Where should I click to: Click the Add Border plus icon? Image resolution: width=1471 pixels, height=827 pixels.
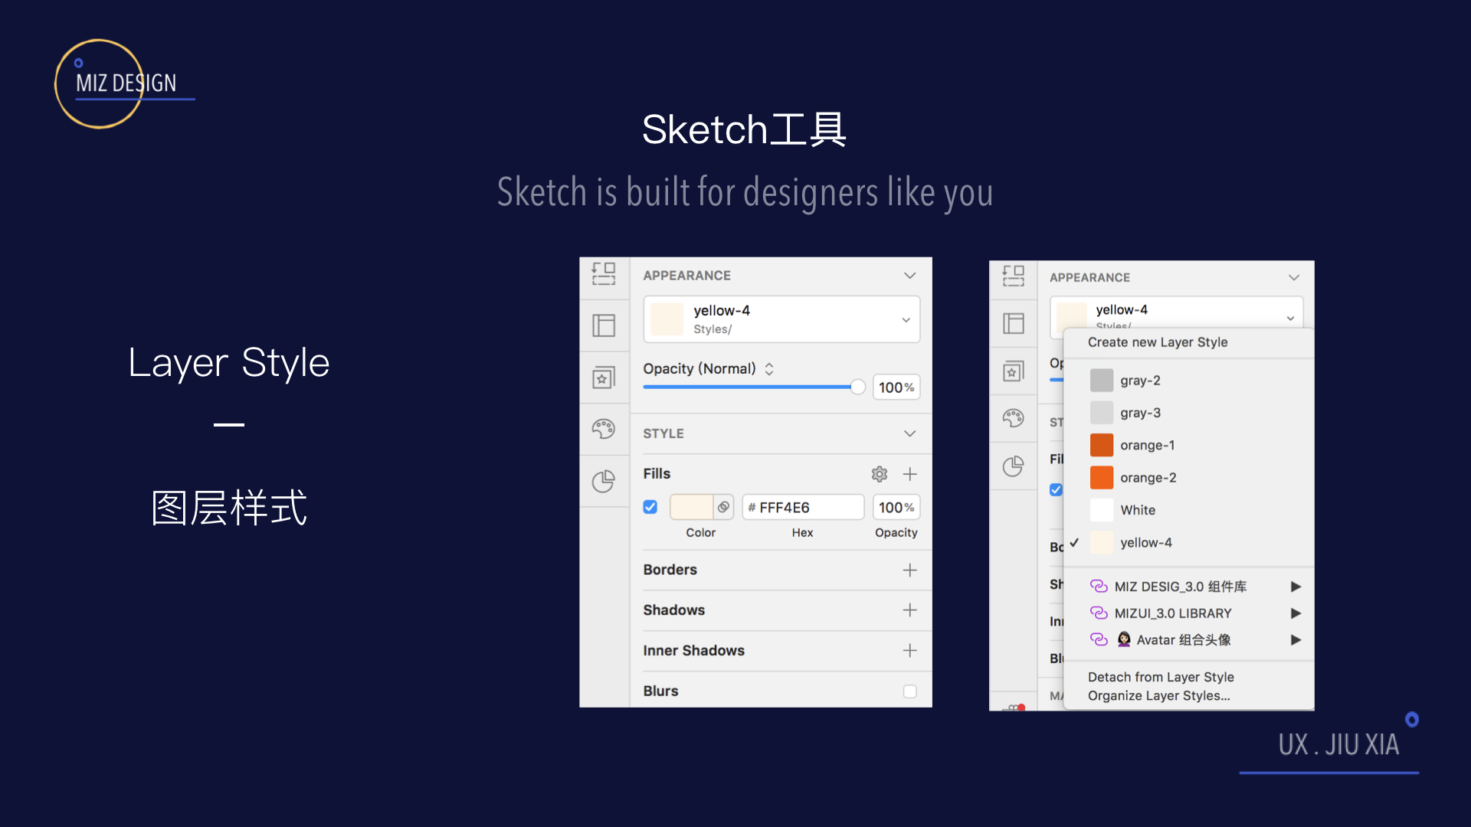pos(908,568)
